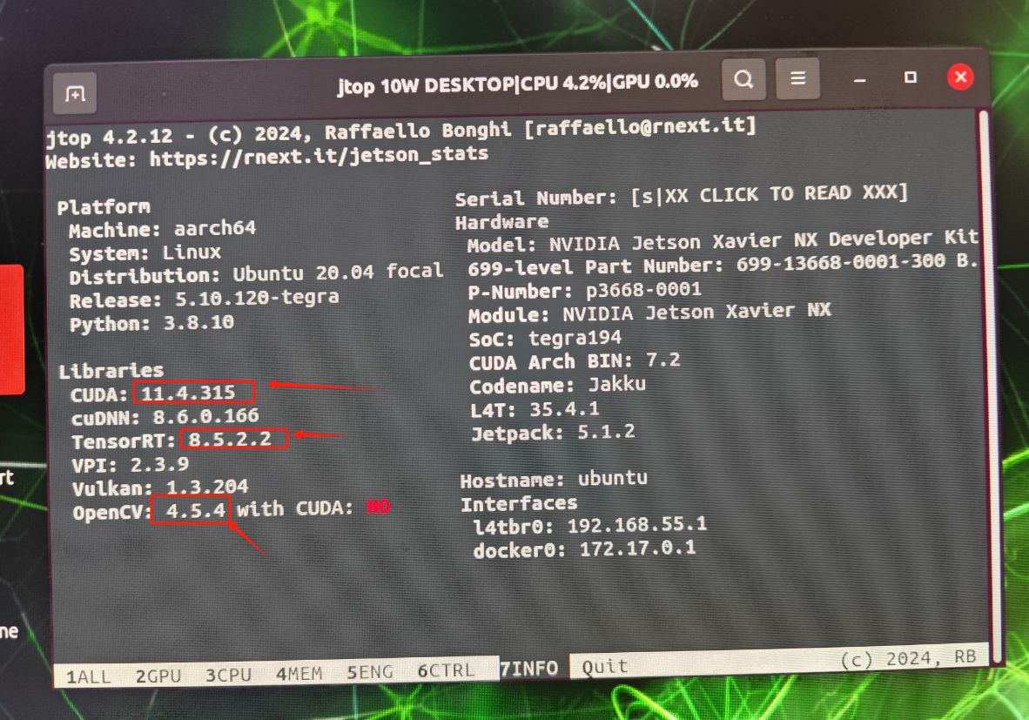Click Quit in the bottom bar
The height and width of the screenshot is (720, 1029).
point(605,667)
